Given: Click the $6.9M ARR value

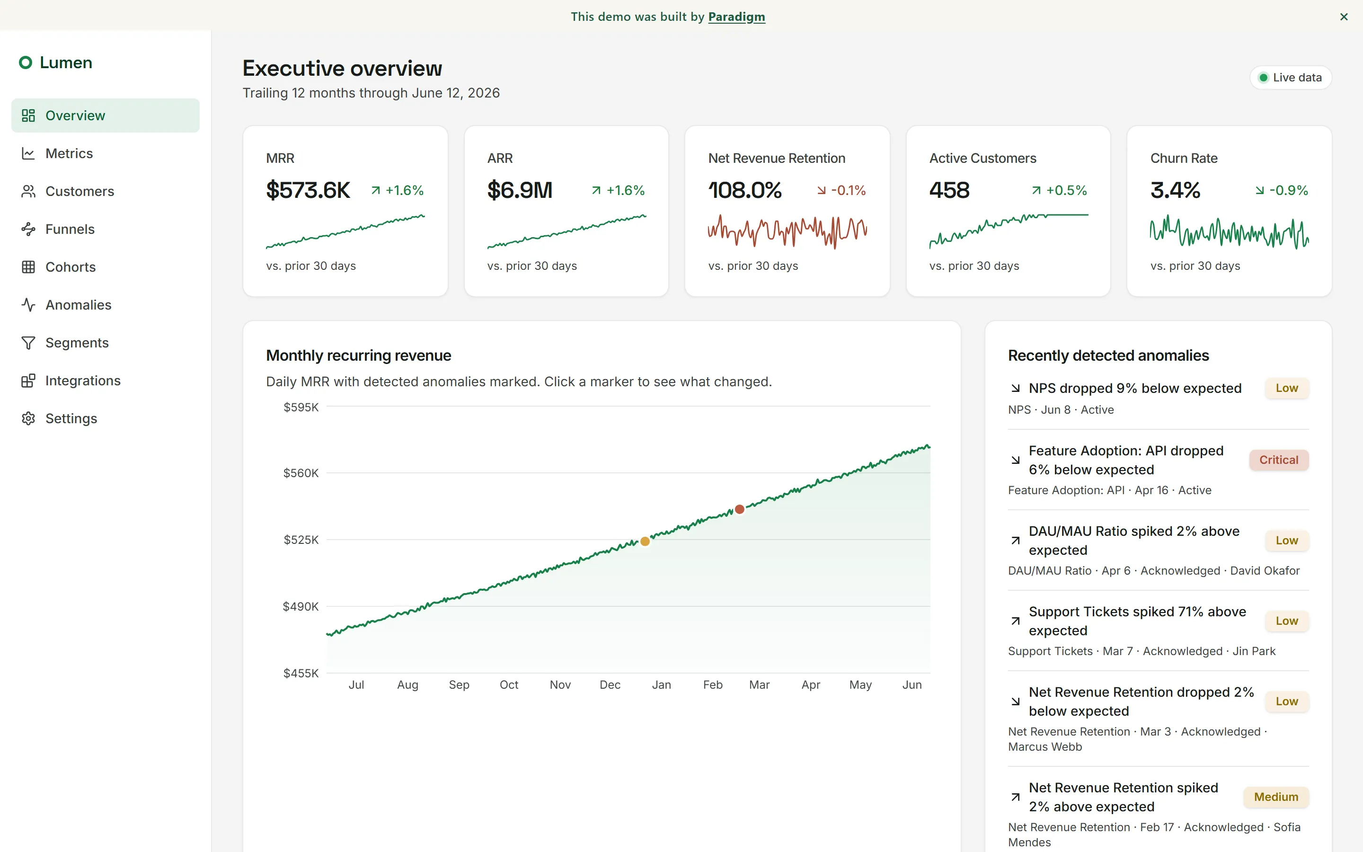Looking at the screenshot, I should click(x=520, y=190).
